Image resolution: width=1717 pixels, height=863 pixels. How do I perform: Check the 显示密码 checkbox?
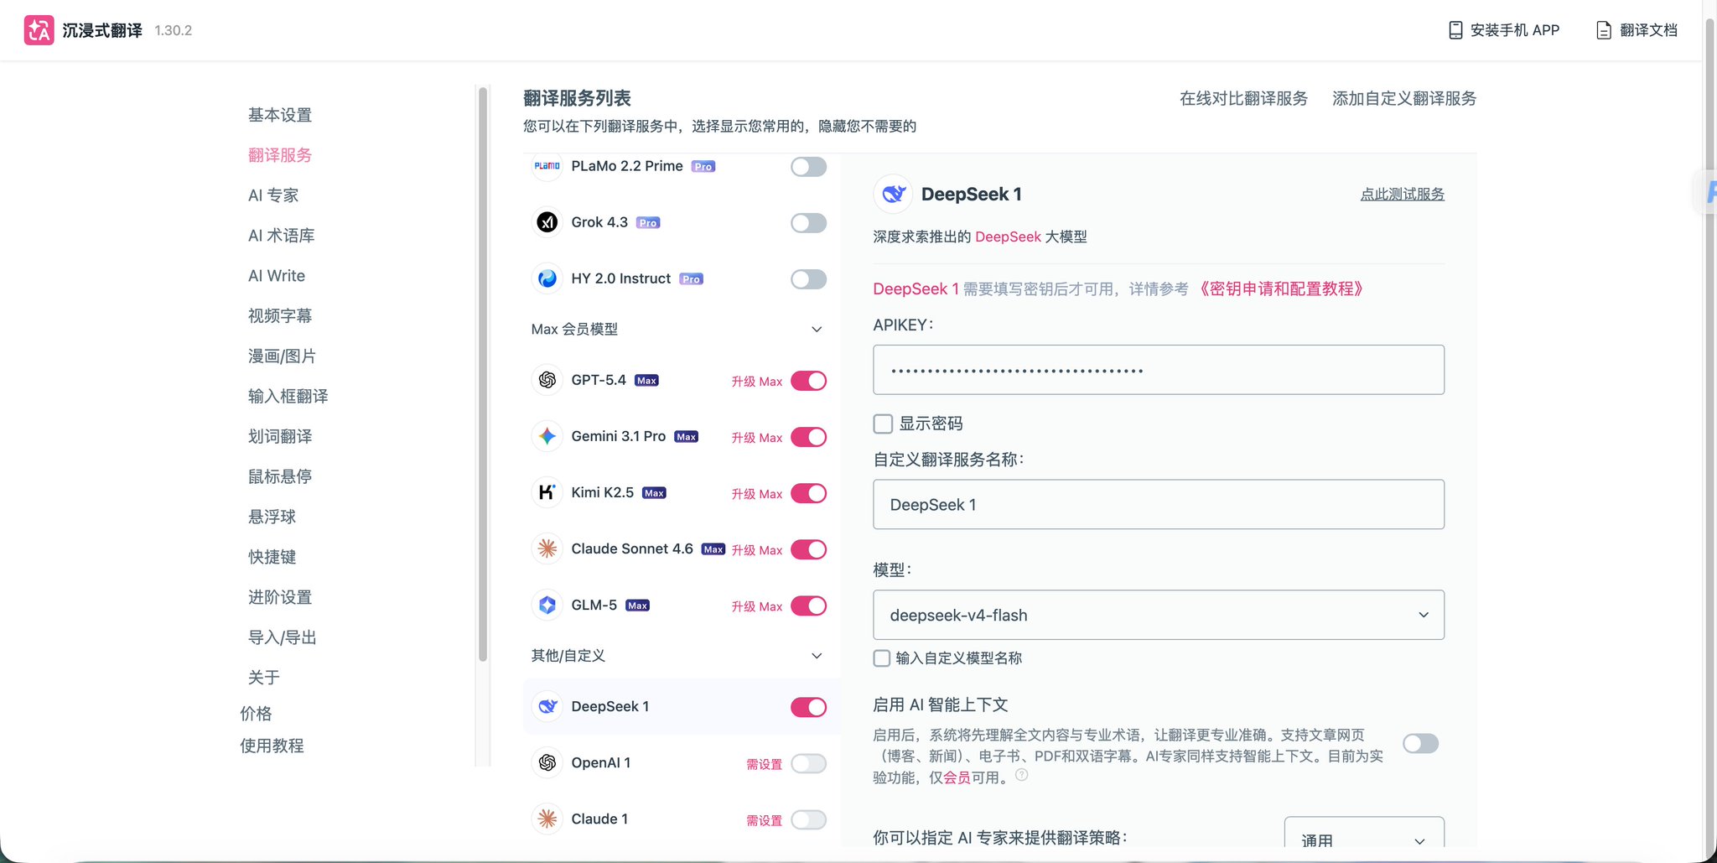click(883, 424)
